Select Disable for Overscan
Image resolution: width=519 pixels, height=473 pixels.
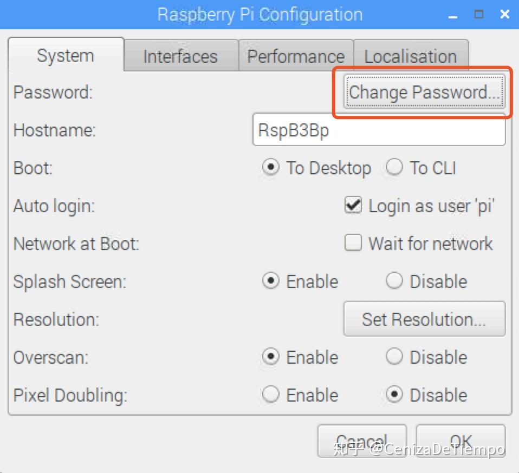[x=394, y=357]
